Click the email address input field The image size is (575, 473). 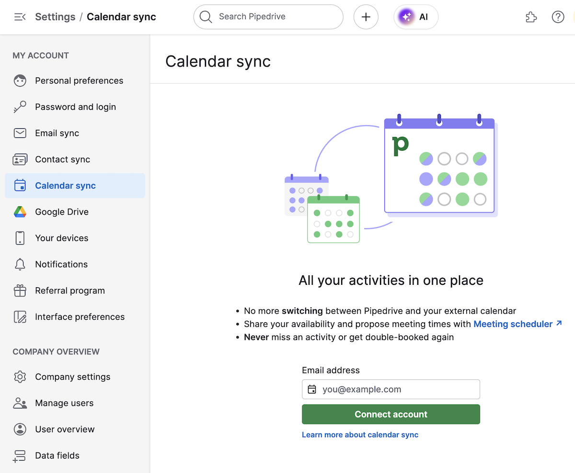[x=398, y=389]
